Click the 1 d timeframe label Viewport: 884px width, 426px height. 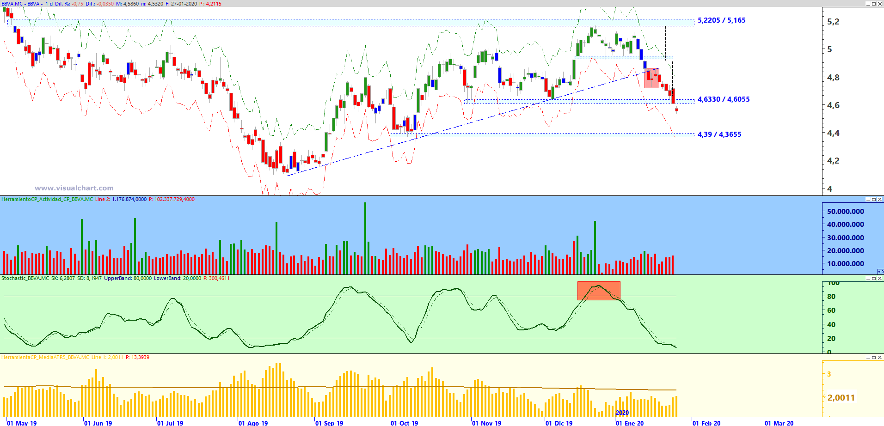pos(49,4)
